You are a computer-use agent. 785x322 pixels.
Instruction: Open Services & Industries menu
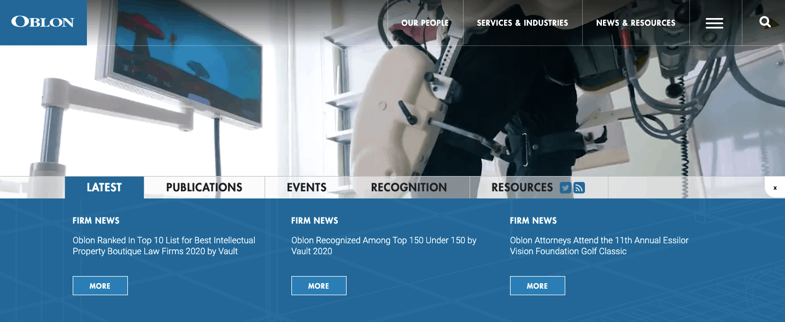click(523, 23)
